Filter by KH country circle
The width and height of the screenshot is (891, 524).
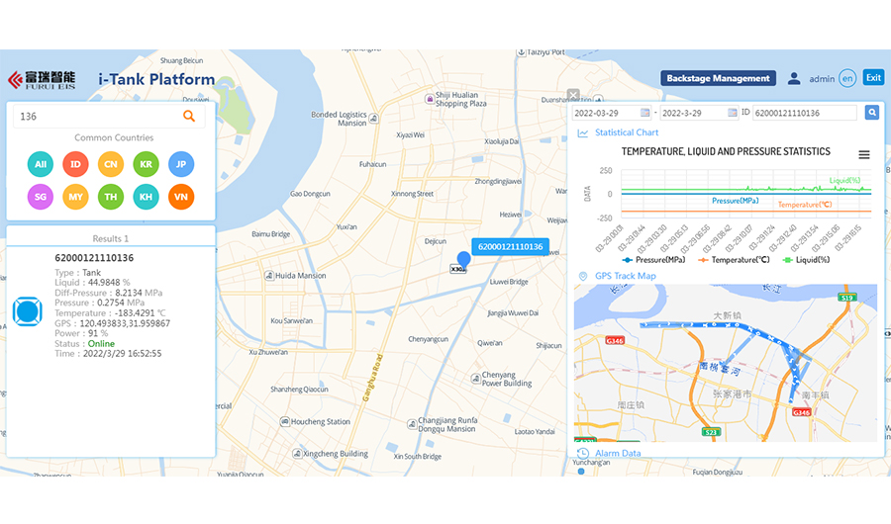click(147, 197)
